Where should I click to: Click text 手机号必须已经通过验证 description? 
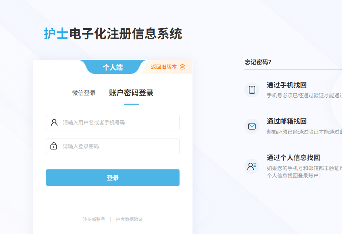point(304,95)
